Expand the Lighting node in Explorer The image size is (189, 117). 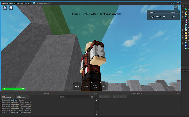pyautogui.click(x=183, y=15)
